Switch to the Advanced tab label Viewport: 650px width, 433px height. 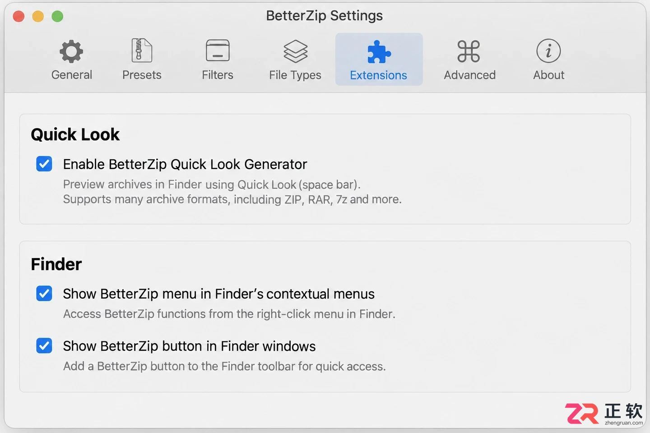(469, 75)
